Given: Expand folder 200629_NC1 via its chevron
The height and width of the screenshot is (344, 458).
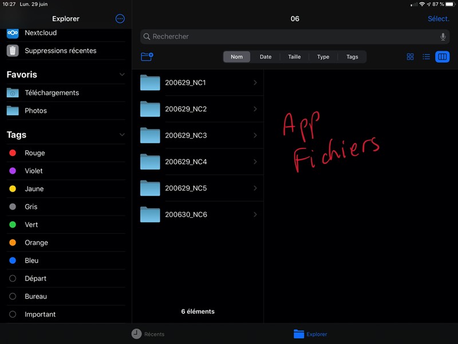Looking at the screenshot, I should 255,83.
